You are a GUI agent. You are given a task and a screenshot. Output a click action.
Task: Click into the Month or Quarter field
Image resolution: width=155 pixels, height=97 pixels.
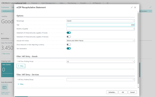pyautogui.click(x=101, y=29)
